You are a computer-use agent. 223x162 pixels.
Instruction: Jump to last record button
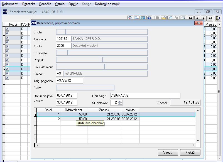[210, 18]
